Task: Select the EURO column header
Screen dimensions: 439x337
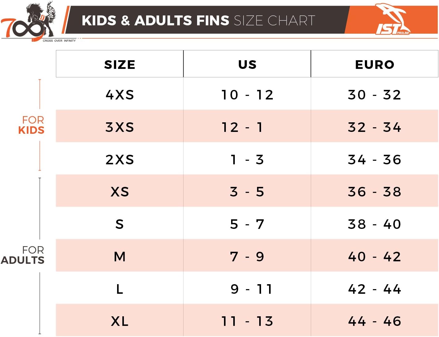Action: pos(374,64)
